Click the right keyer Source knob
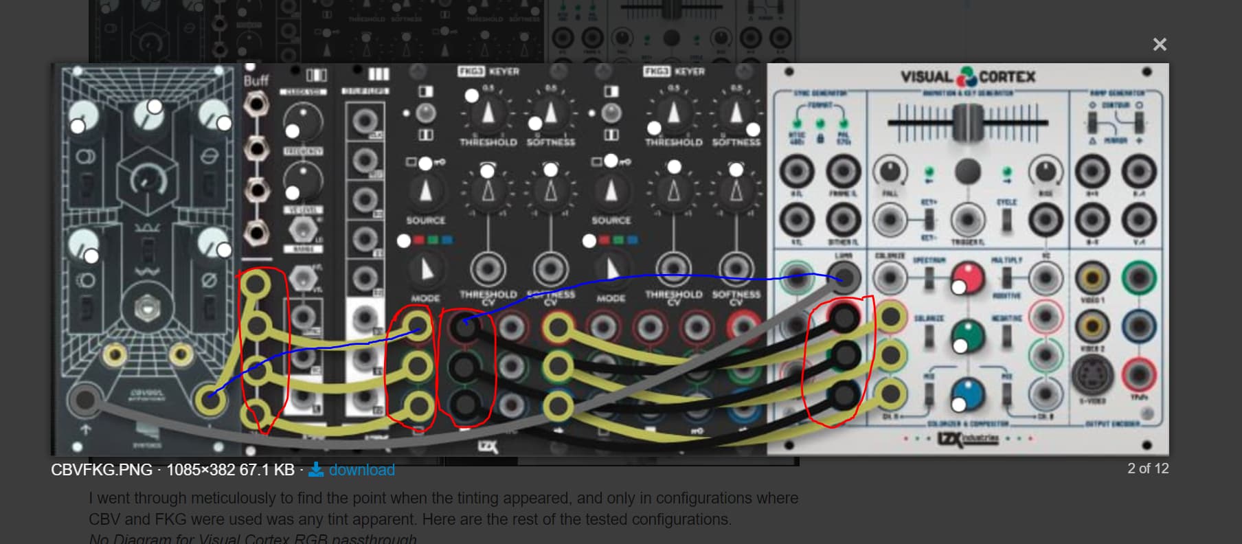 click(x=611, y=190)
